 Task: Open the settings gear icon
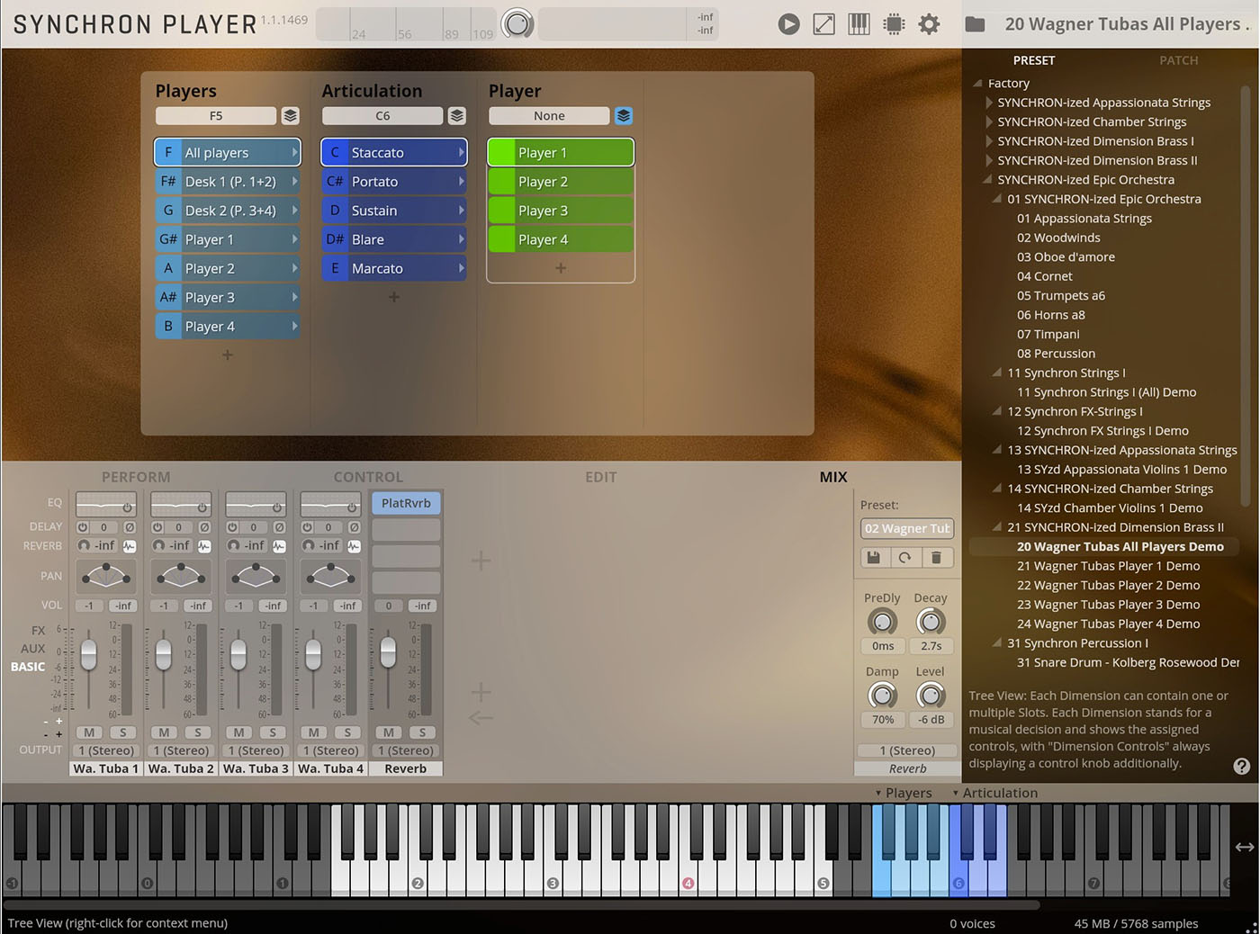[929, 24]
